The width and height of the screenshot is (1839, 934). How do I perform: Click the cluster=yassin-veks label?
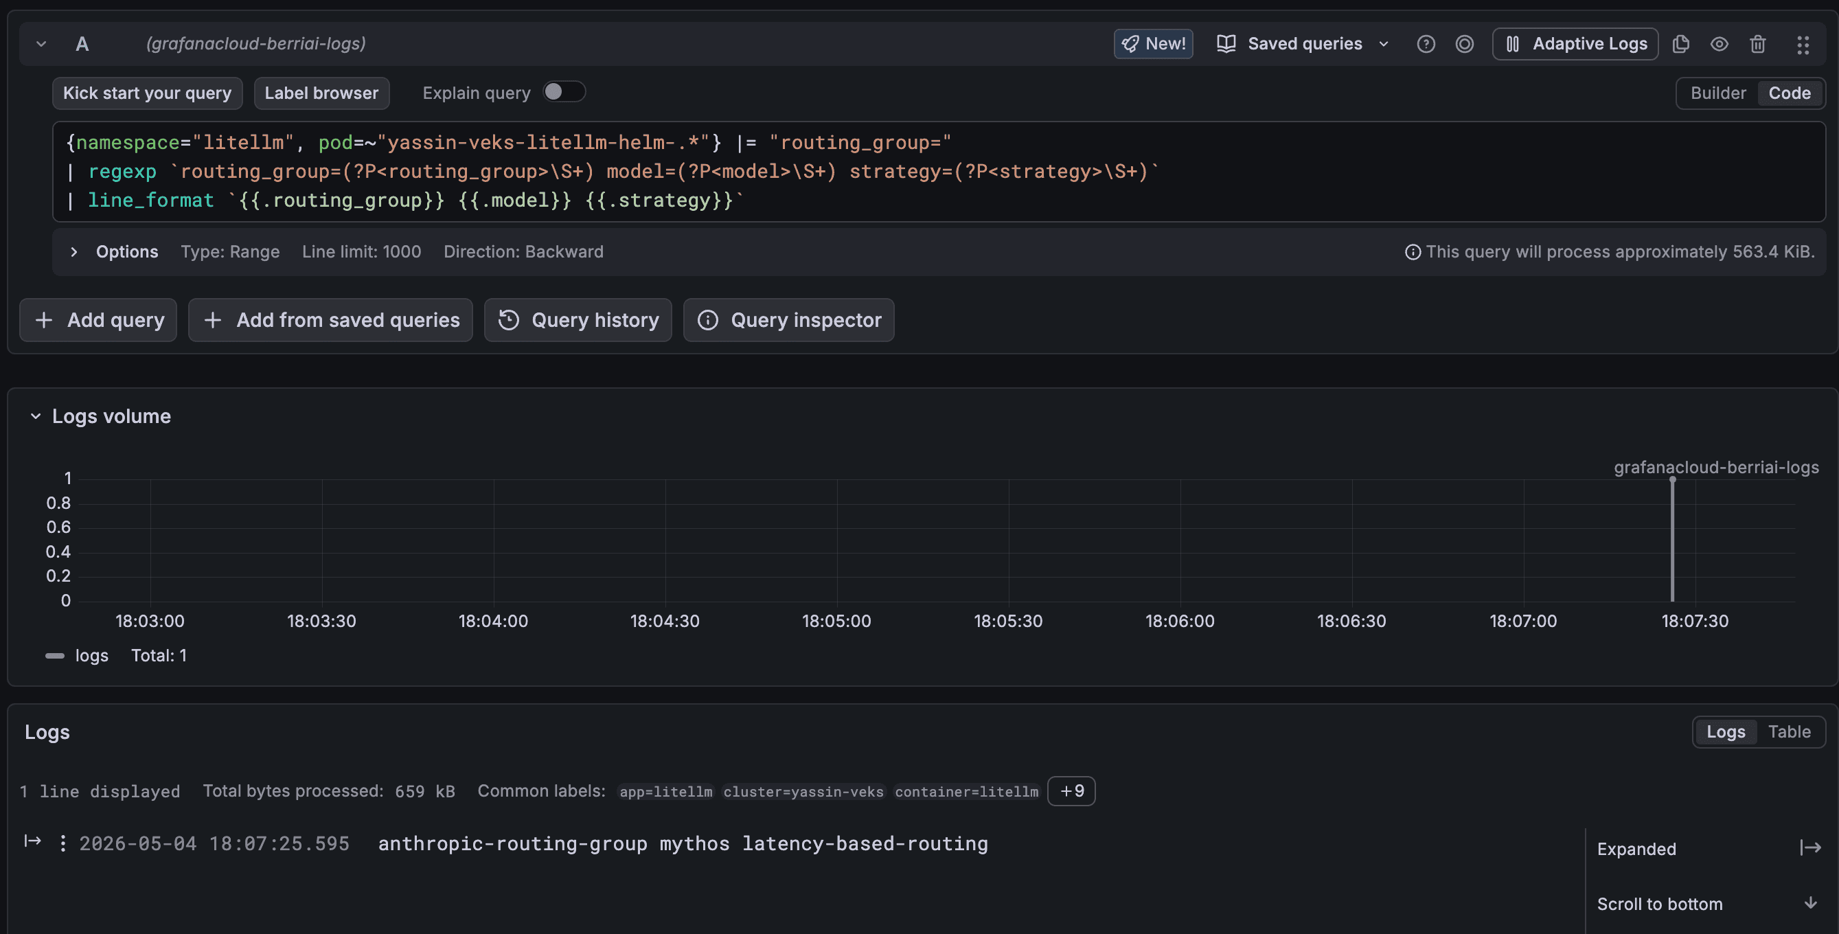click(803, 792)
